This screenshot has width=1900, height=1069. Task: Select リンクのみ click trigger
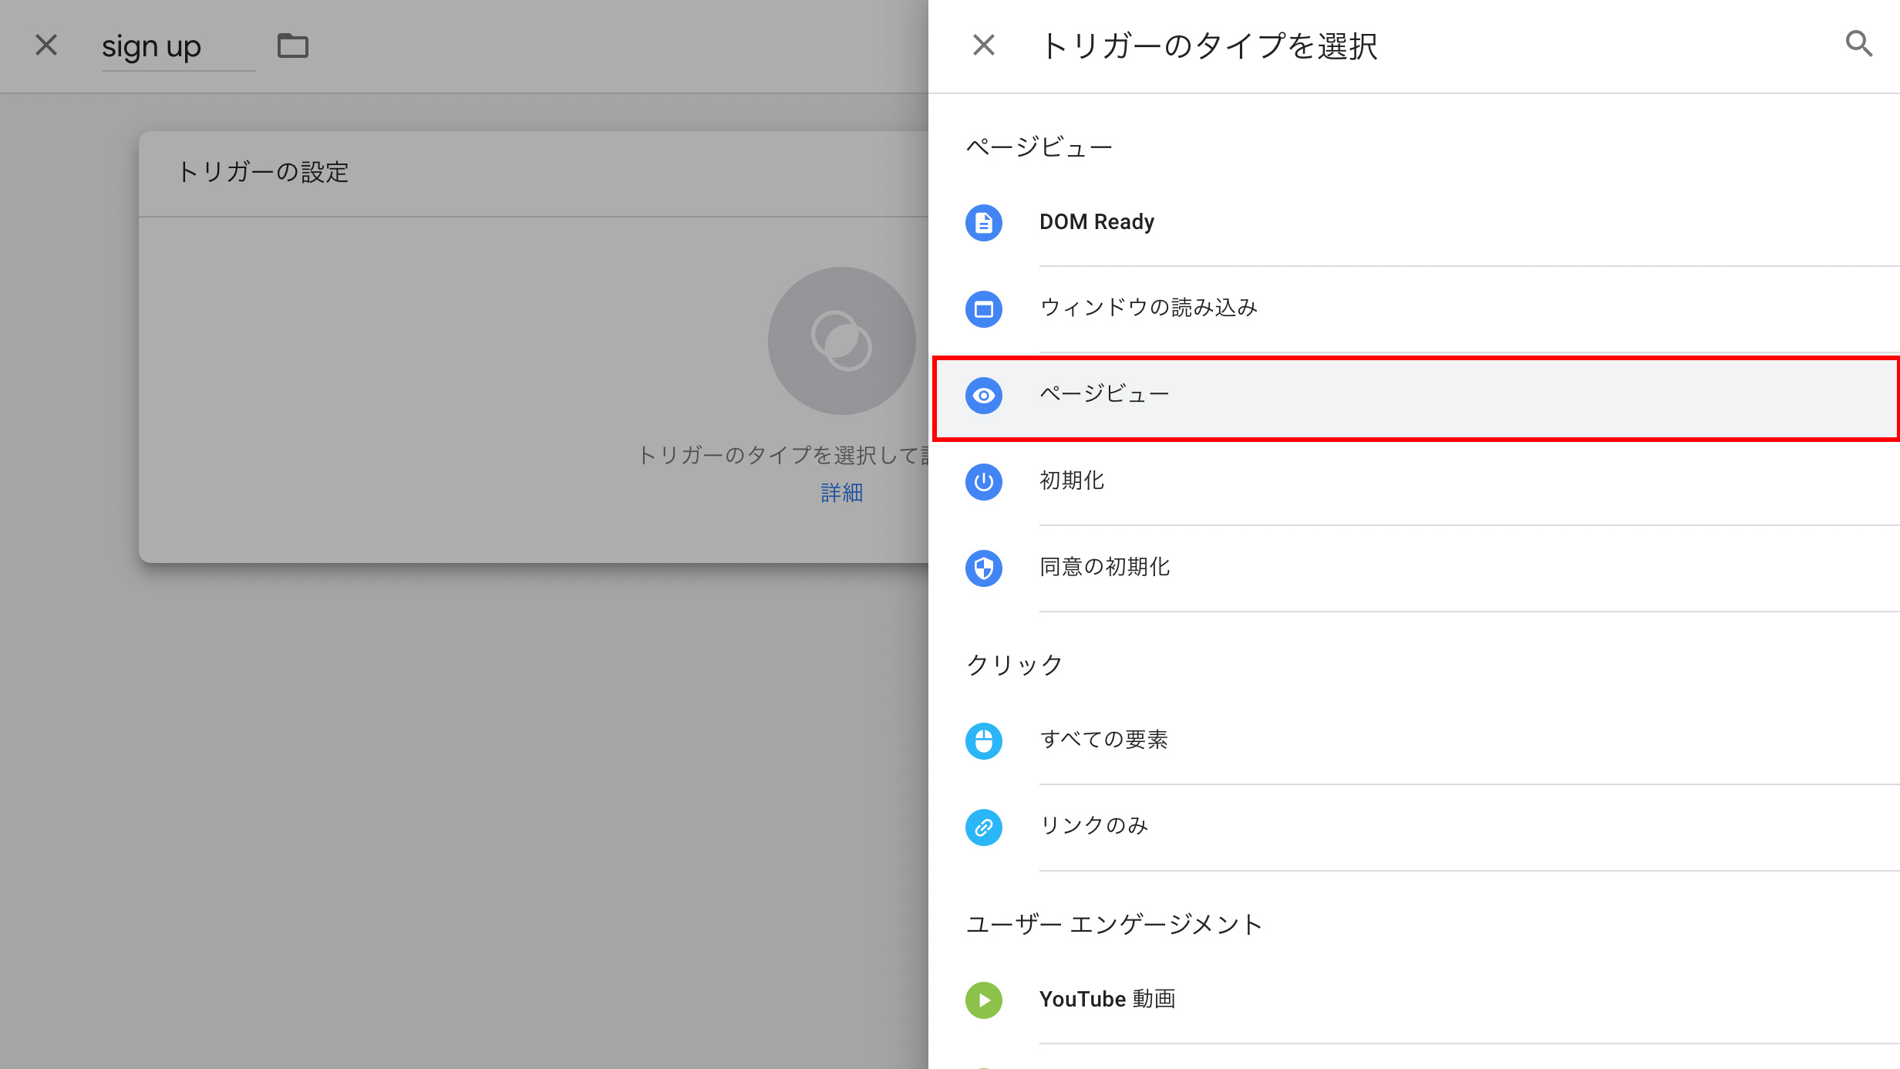1414,828
